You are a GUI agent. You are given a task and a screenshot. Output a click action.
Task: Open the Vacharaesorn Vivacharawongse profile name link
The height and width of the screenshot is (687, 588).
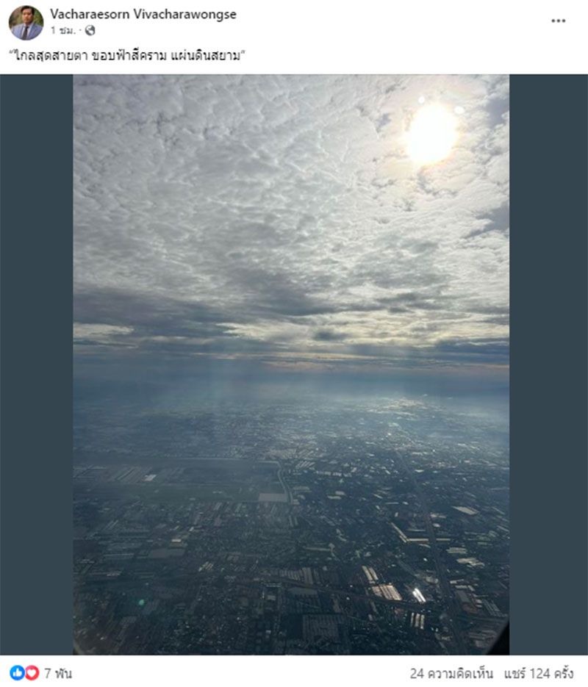click(x=143, y=14)
